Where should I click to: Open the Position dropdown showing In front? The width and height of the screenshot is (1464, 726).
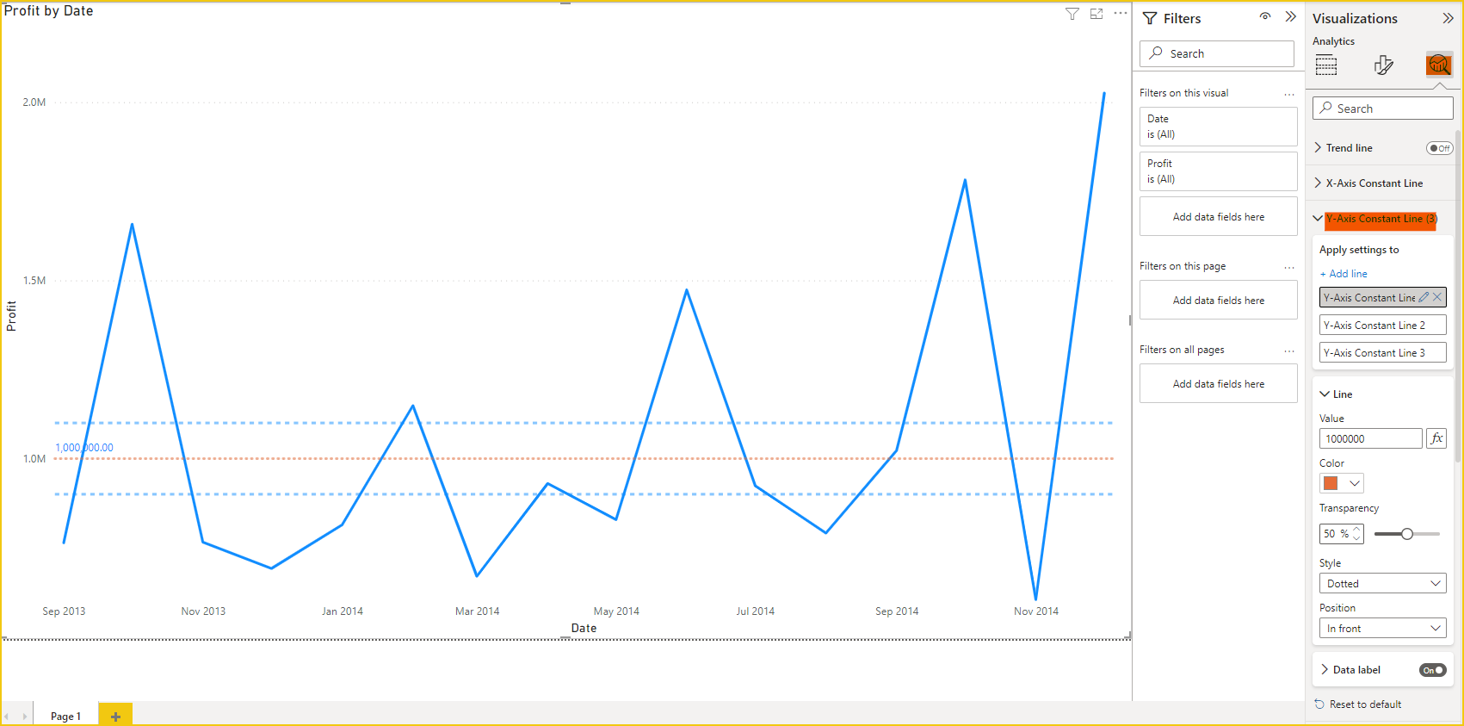coord(1382,628)
